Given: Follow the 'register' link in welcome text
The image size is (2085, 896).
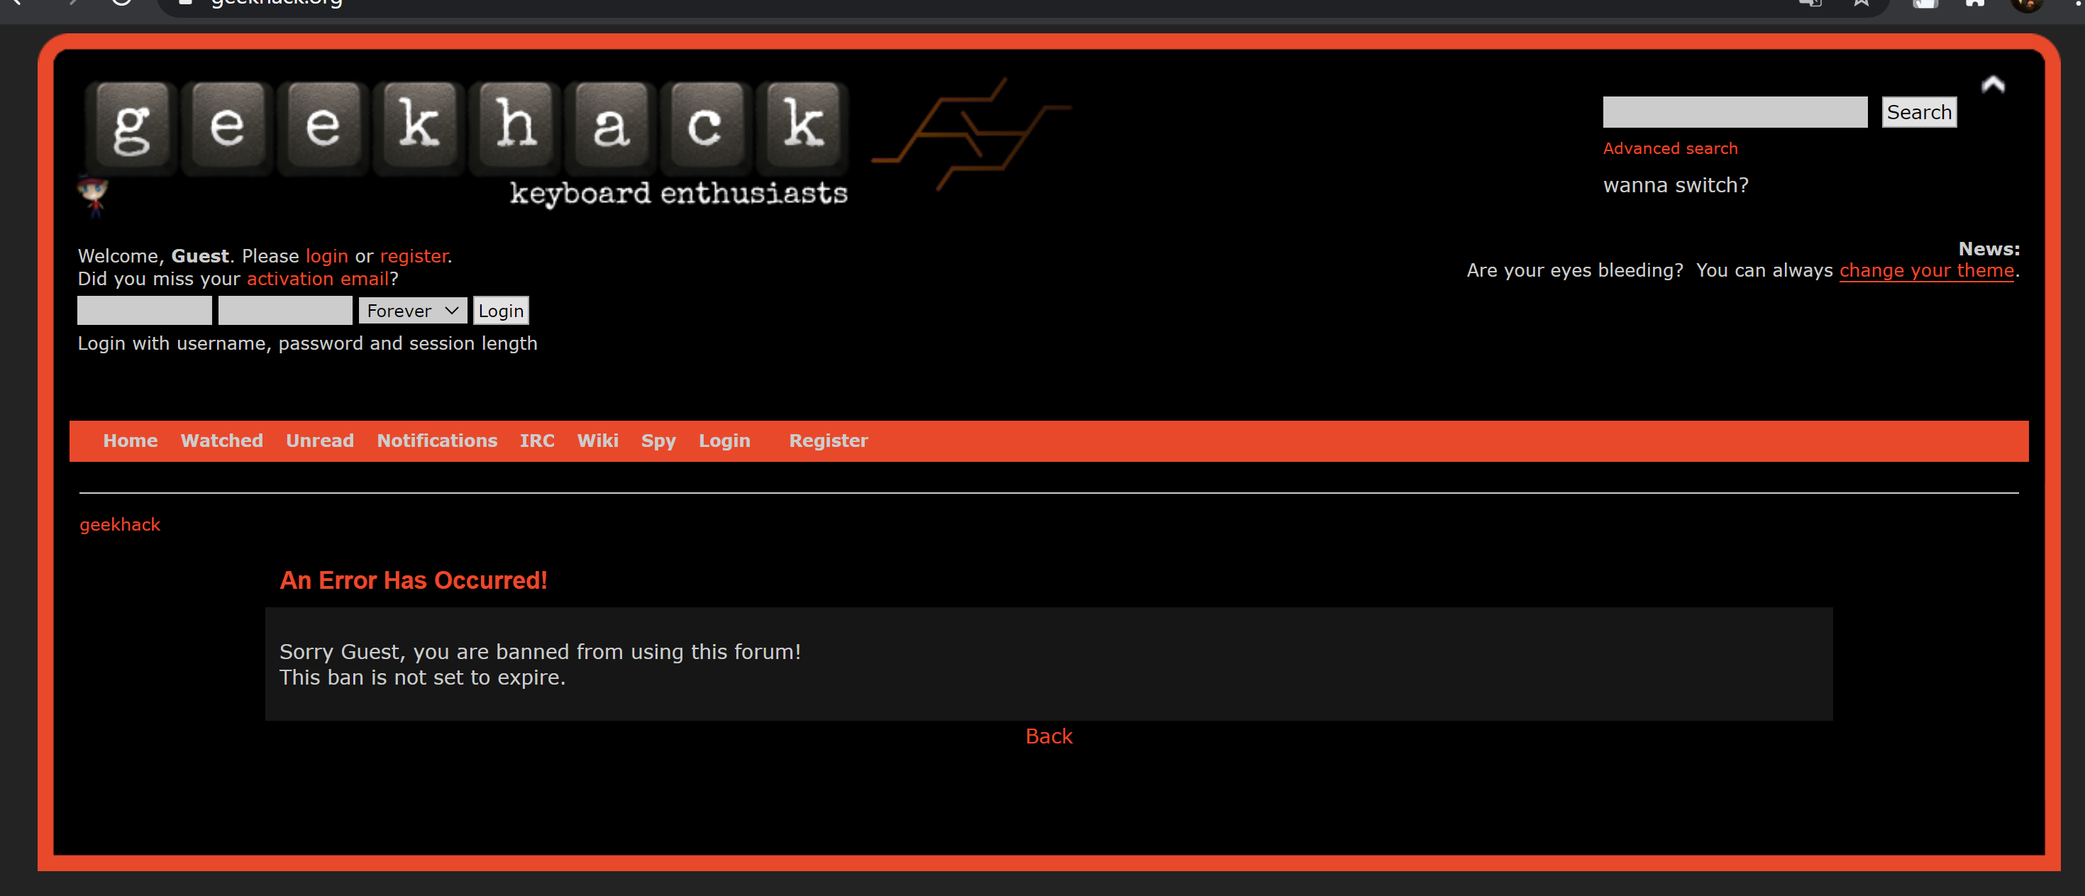Looking at the screenshot, I should pos(414,256).
